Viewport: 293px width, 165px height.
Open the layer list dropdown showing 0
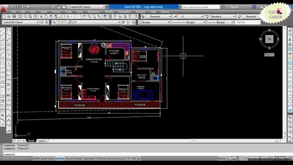click(x=88, y=22)
